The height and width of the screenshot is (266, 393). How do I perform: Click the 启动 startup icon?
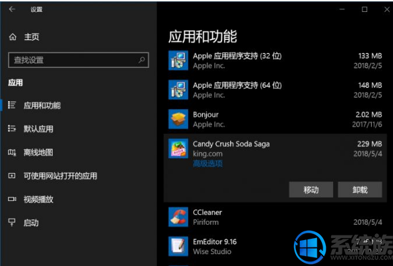tap(12, 222)
